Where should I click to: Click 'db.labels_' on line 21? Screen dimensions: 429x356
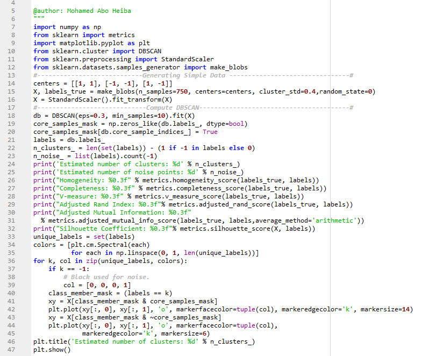tap(85, 140)
